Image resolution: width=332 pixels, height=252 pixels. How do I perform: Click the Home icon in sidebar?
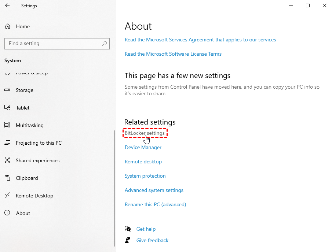(x=7, y=26)
